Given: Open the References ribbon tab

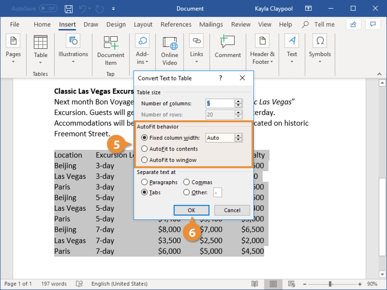Looking at the screenshot, I should point(176,24).
